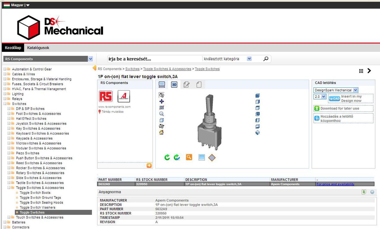
Task: Choose the isometric diamond view cube
Action: coord(258,133)
